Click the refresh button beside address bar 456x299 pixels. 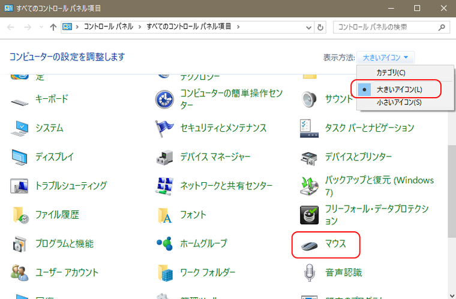pyautogui.click(x=320, y=28)
